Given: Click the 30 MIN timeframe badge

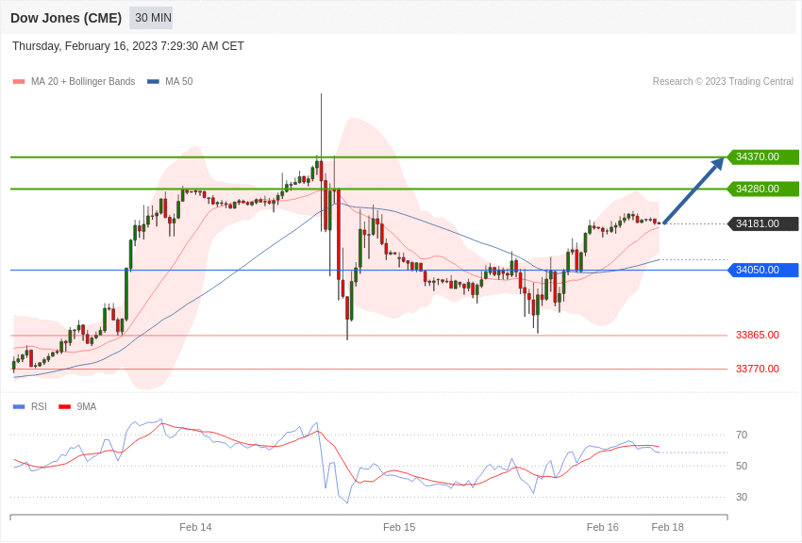Looking at the screenshot, I should click(x=151, y=18).
